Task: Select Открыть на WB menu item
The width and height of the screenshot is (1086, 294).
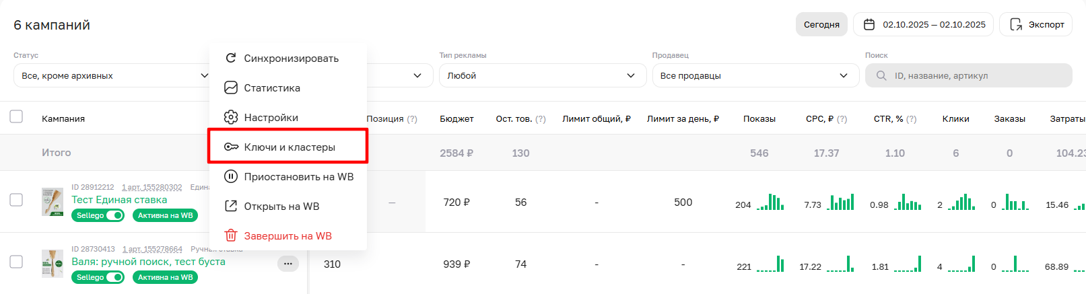Action: 281,207
